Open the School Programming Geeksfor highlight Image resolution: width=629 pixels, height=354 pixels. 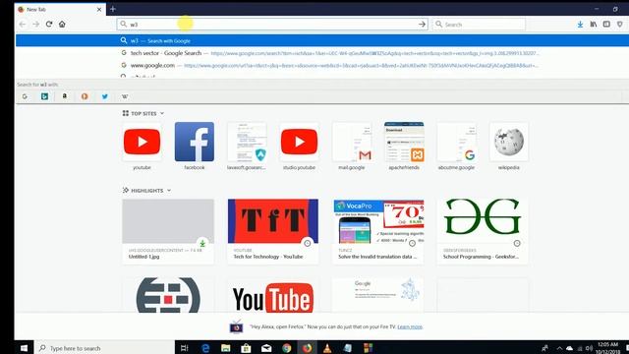click(483, 231)
